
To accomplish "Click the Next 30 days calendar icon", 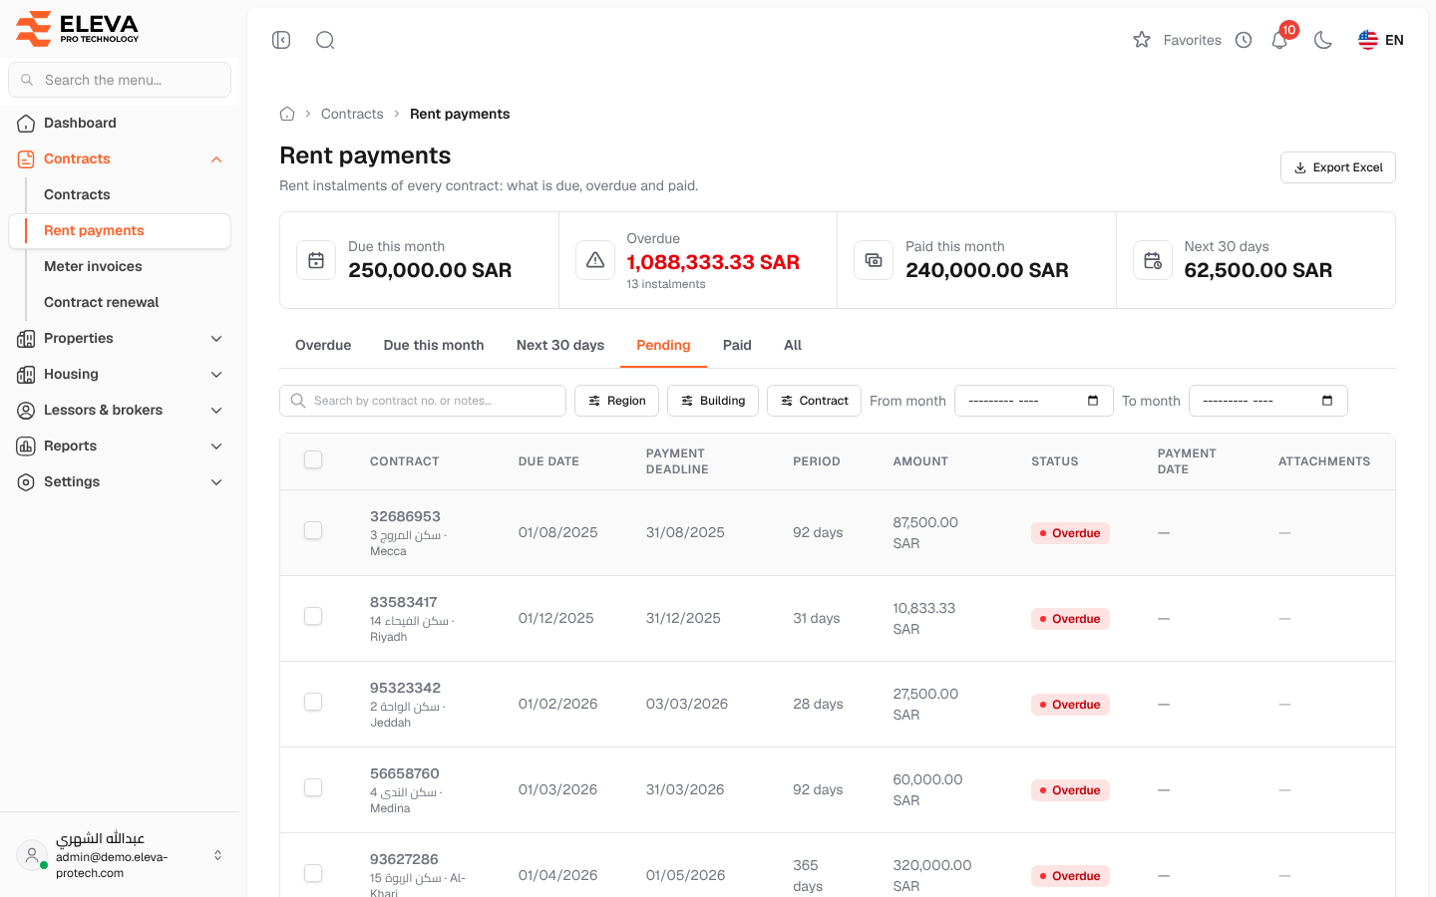I will coord(1153,260).
